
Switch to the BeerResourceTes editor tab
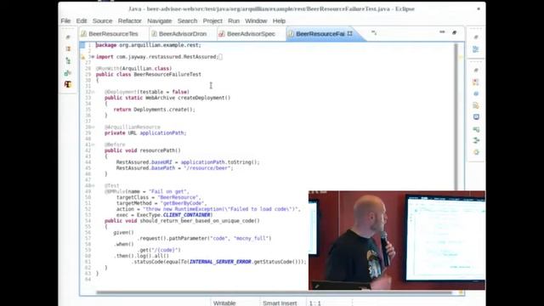click(x=113, y=34)
